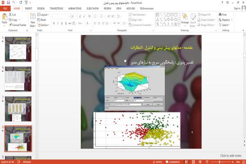Open the Section dropdown
The width and height of the screenshot is (246, 164).
pos(43,25)
